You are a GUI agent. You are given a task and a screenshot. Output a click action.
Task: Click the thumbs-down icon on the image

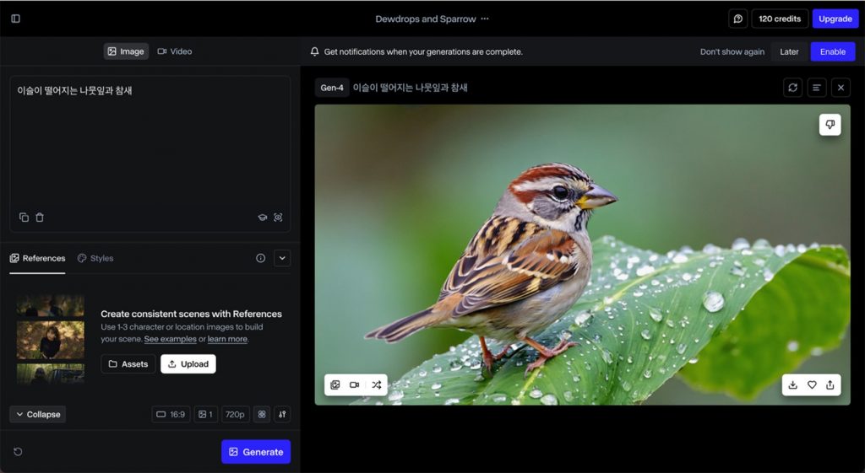(830, 125)
